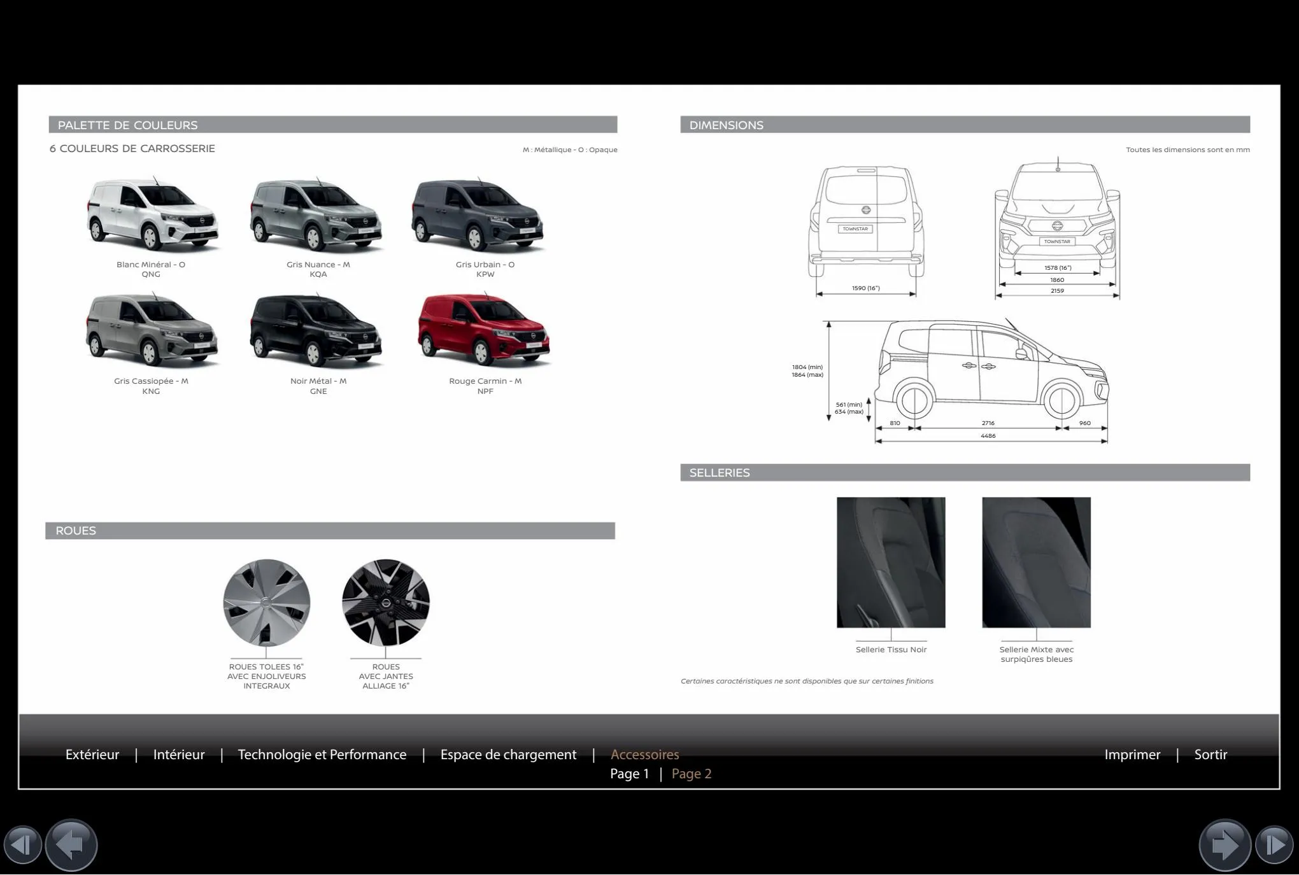Click the ROUES AVEC JANTES ALLIAGE caption
Image resolution: width=1299 pixels, height=875 pixels.
tap(386, 676)
